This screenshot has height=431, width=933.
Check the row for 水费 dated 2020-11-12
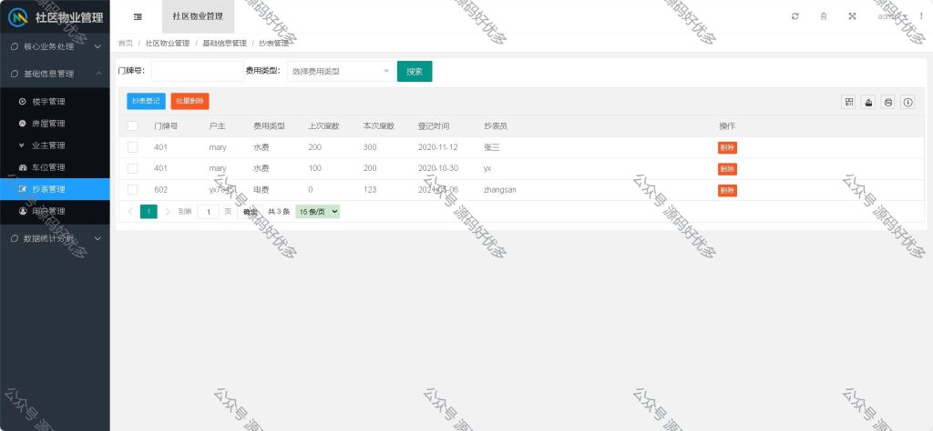tap(133, 147)
